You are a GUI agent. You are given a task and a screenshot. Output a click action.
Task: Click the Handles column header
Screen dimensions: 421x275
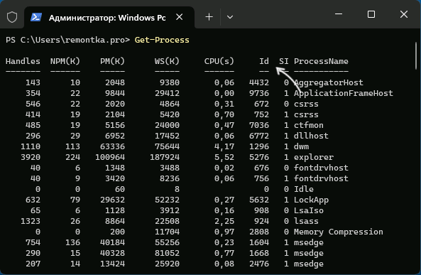(23, 61)
